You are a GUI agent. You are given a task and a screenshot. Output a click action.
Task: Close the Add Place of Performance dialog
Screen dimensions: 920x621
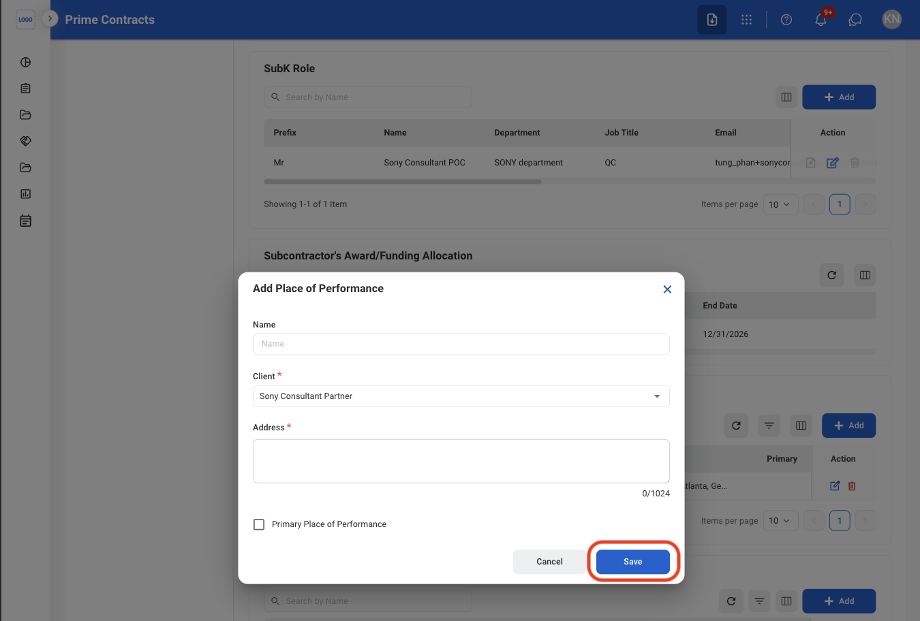(667, 289)
